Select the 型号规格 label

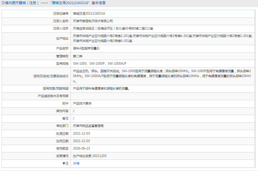(62, 63)
